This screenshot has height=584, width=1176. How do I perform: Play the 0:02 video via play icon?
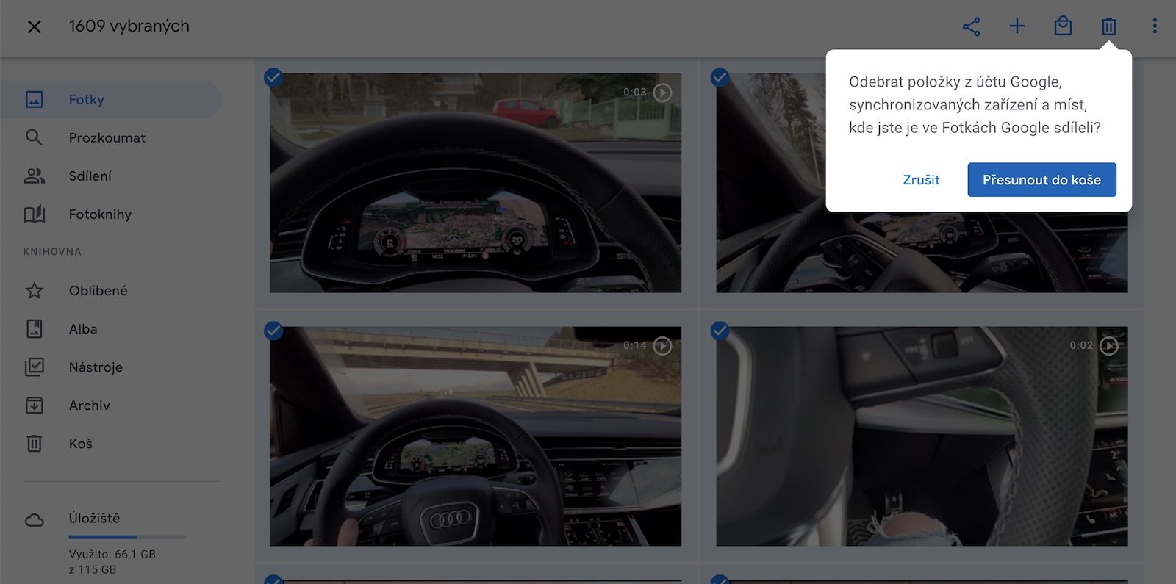(x=1109, y=345)
